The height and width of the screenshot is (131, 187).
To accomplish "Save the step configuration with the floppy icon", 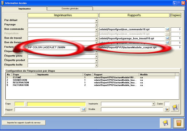I will pyautogui.click(x=175, y=108).
